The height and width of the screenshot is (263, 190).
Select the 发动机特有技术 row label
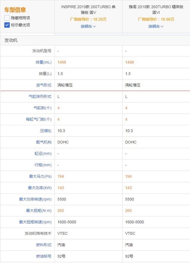point(38,233)
